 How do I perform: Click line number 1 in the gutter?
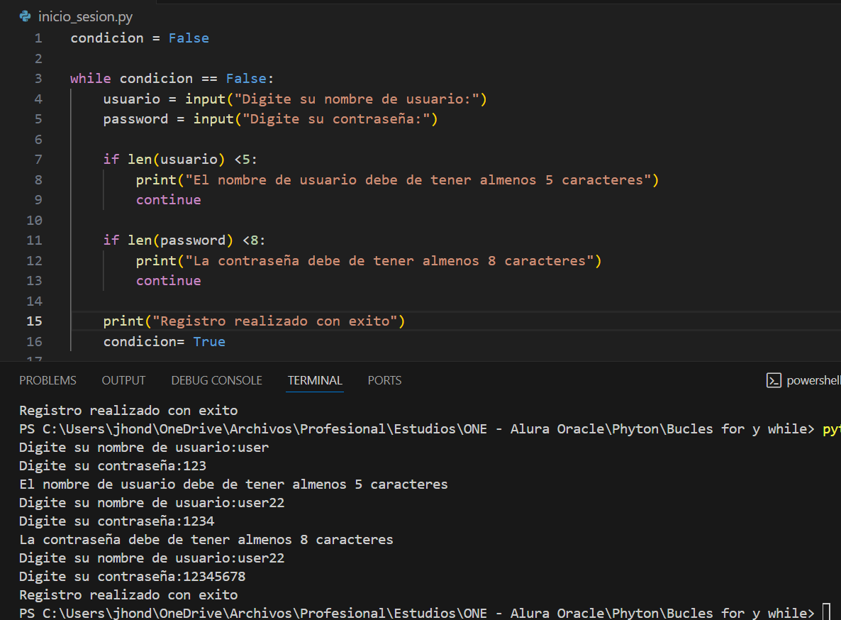coord(38,38)
